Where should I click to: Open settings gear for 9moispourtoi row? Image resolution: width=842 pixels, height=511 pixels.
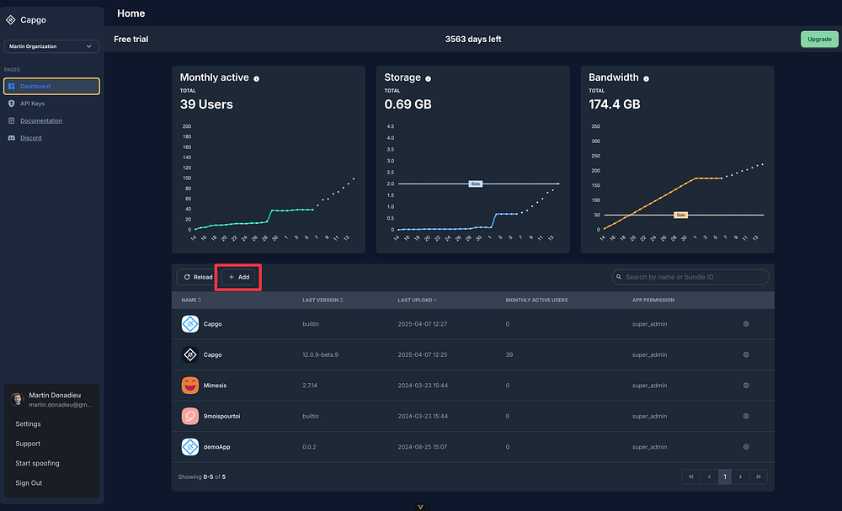[746, 416]
